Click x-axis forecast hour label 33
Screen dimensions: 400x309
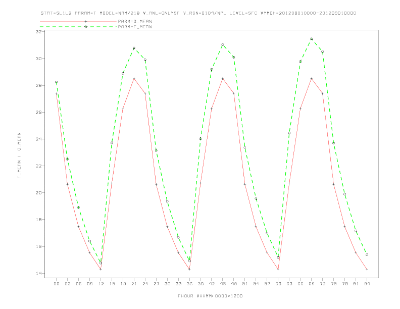pos(178,284)
